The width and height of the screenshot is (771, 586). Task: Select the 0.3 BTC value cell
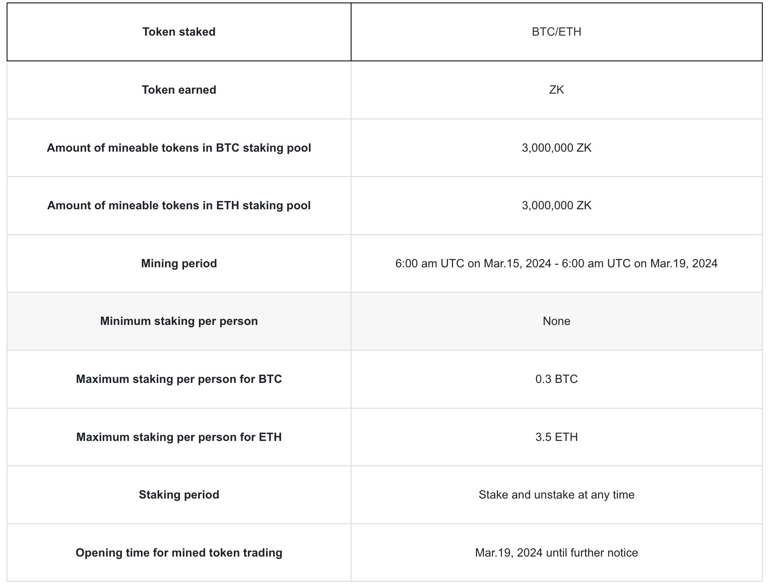coord(556,379)
